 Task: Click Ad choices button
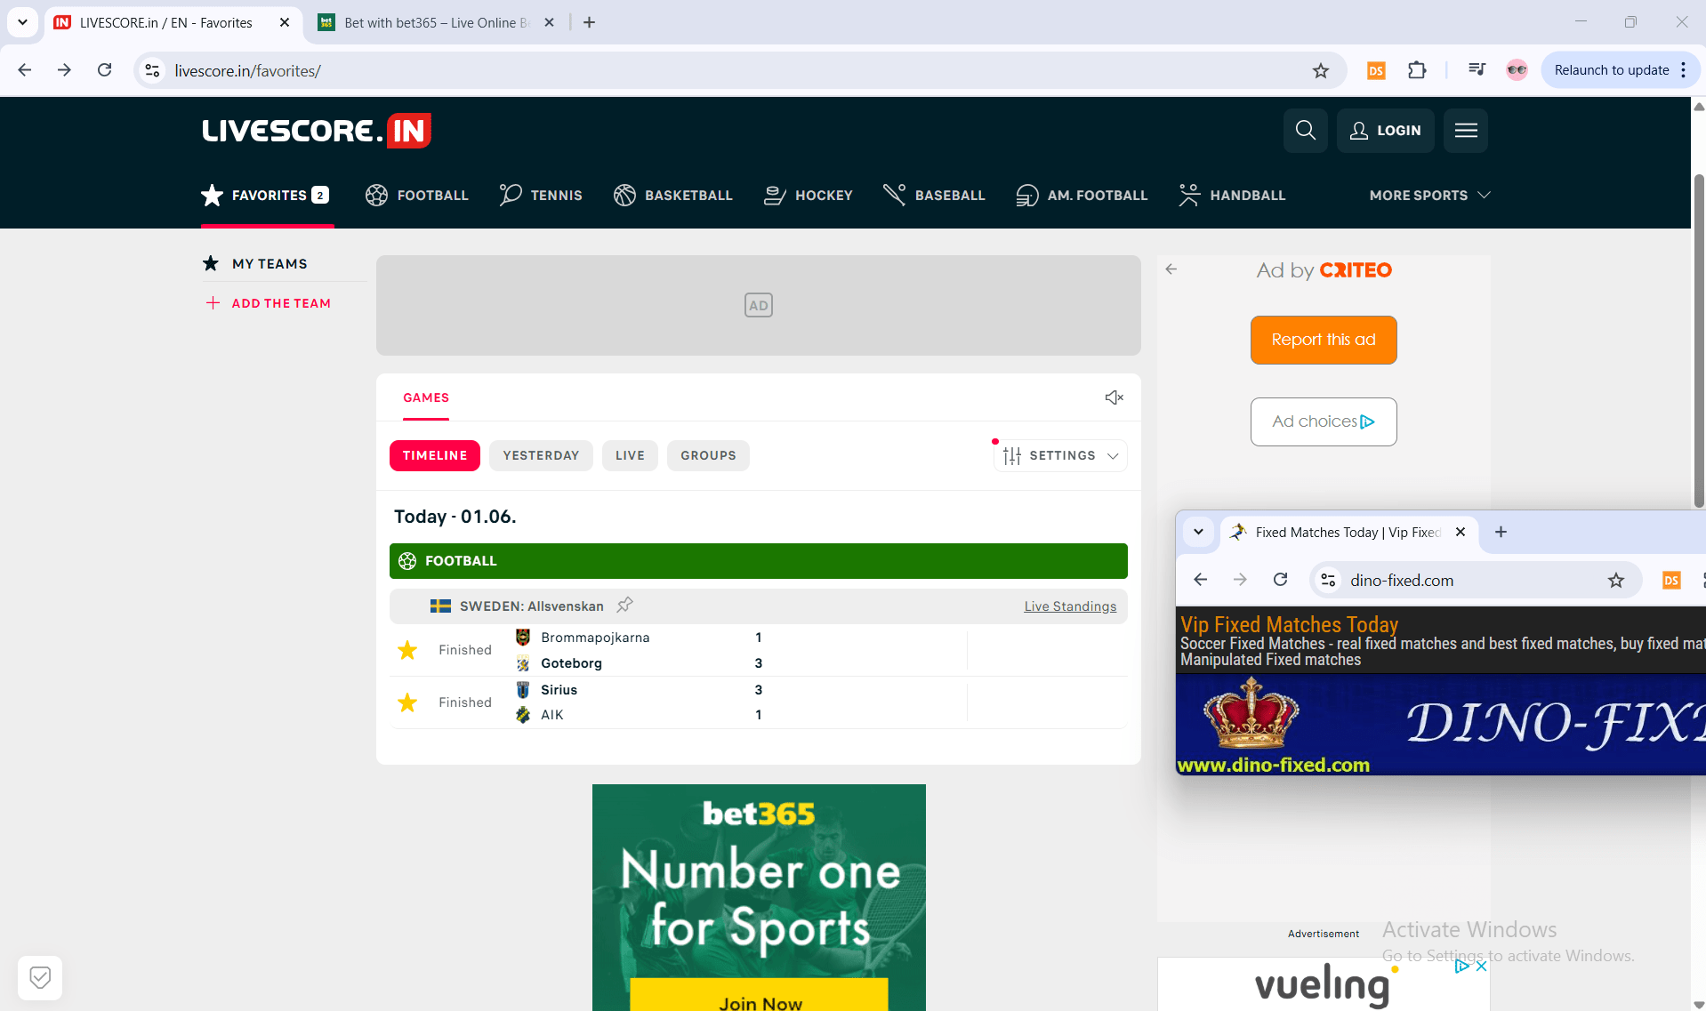tap(1324, 421)
